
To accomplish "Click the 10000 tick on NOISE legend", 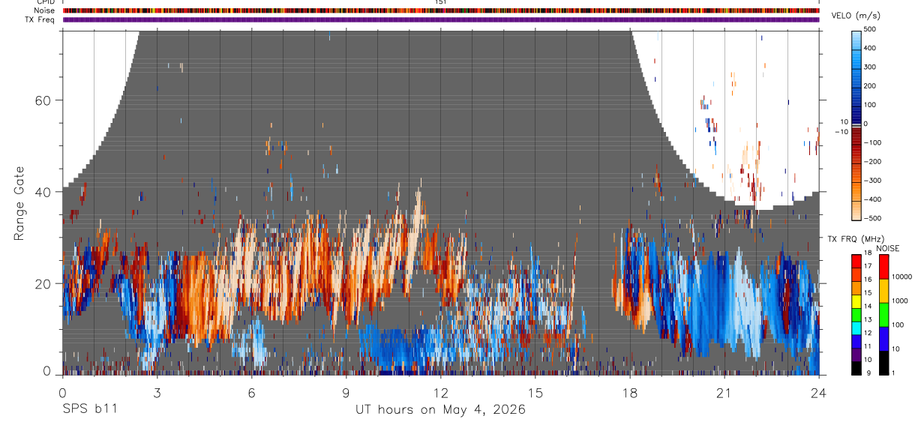I will click(x=902, y=277).
